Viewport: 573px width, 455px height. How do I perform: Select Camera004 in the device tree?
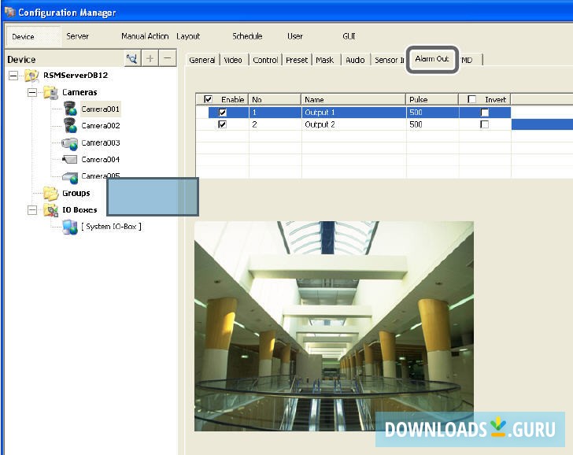[x=101, y=159]
